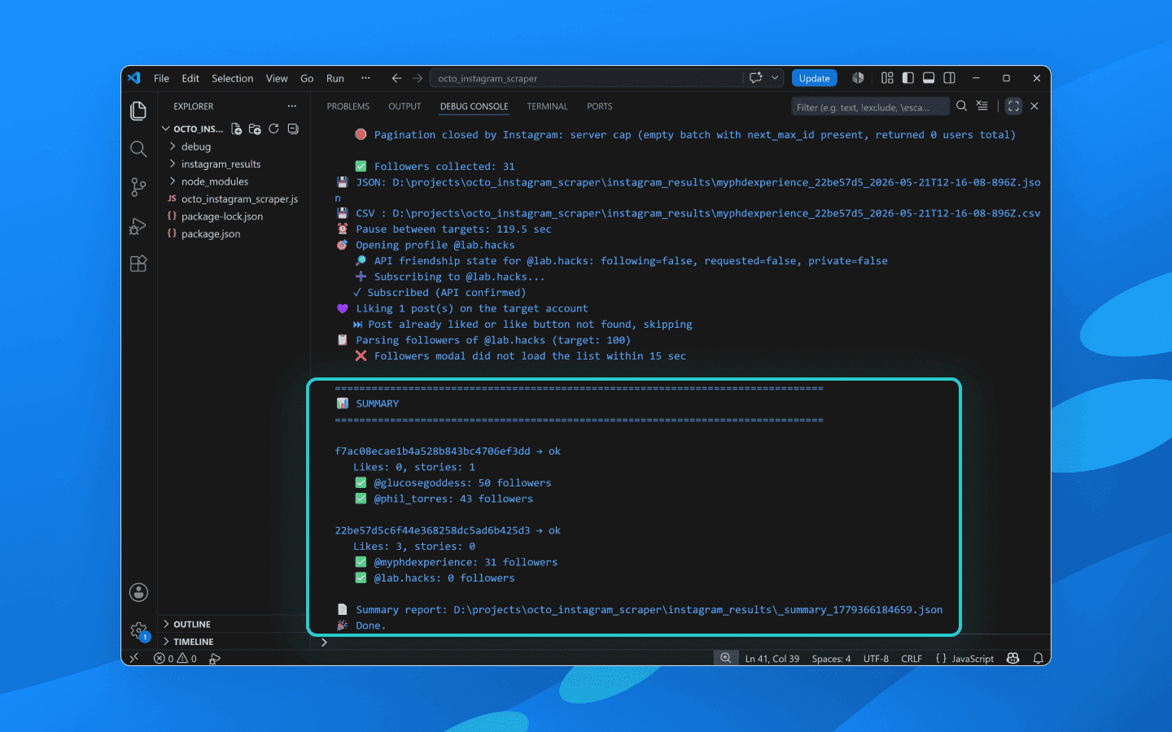Image resolution: width=1172 pixels, height=732 pixels.
Task: Toggle the bottom Panel visibility
Action: 929,78
